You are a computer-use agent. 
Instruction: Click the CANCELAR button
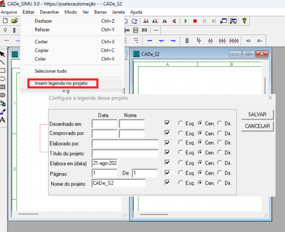click(257, 126)
